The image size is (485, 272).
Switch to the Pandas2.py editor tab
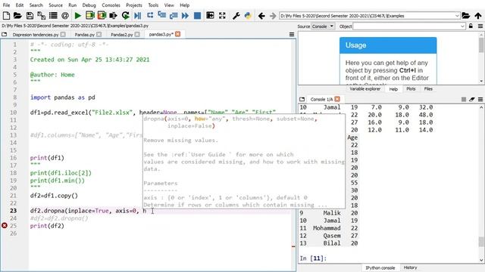click(121, 35)
